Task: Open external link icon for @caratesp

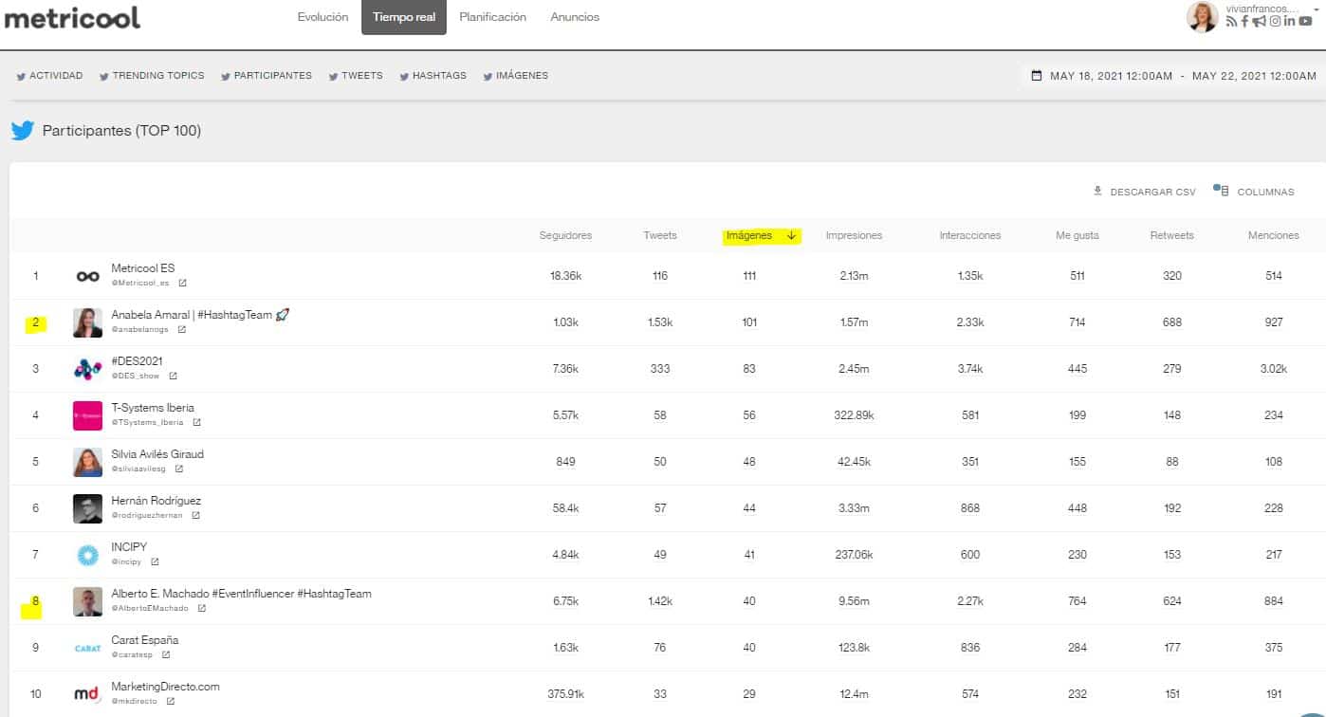Action: [x=166, y=654]
